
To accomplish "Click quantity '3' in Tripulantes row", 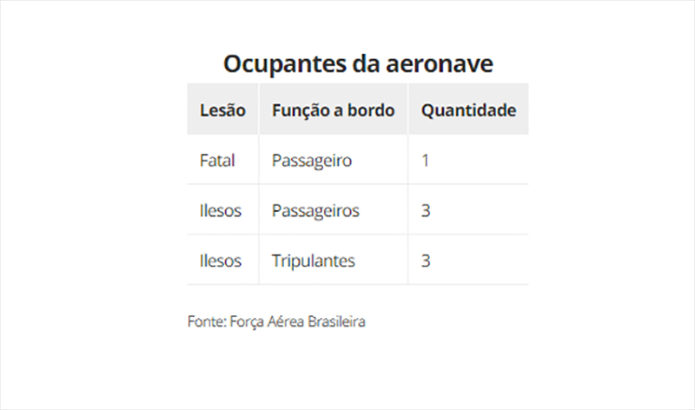I will [426, 261].
